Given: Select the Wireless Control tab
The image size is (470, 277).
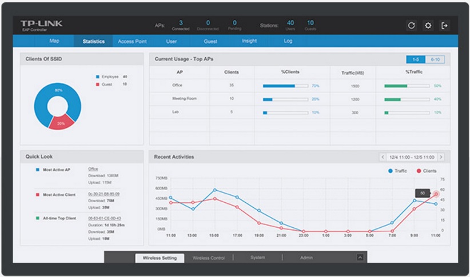Looking at the screenshot, I should [209, 258].
